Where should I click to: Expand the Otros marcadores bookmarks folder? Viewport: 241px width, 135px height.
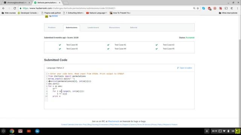point(228,13)
